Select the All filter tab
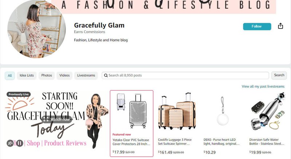This screenshot has width=291, height=159. tap(10, 76)
